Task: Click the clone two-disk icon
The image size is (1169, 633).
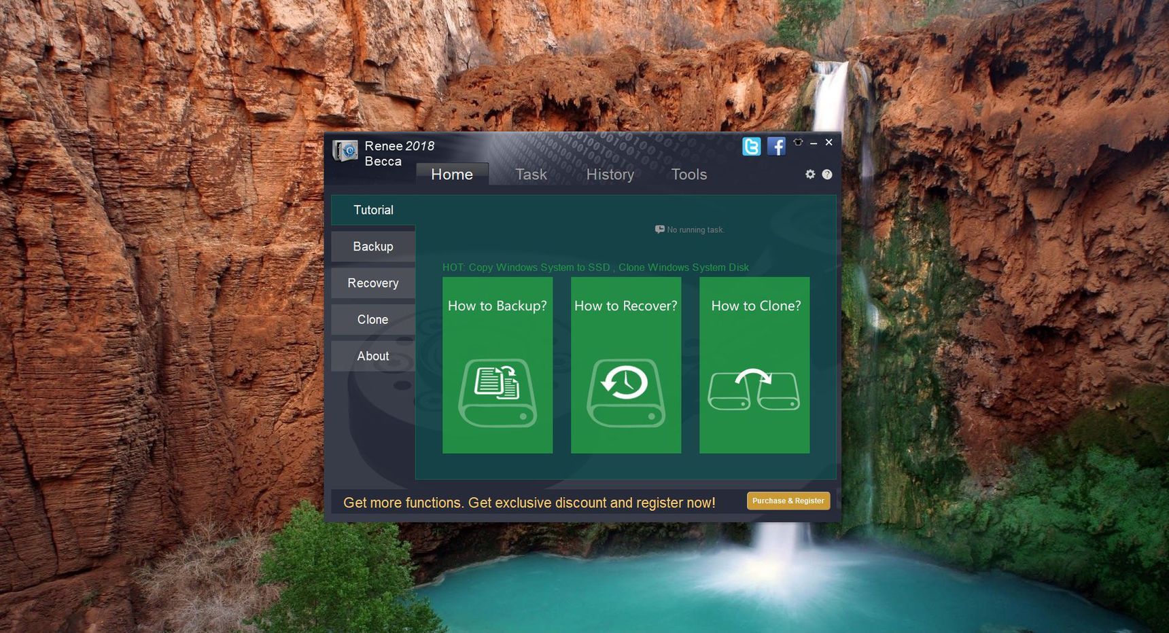Action: click(x=754, y=389)
